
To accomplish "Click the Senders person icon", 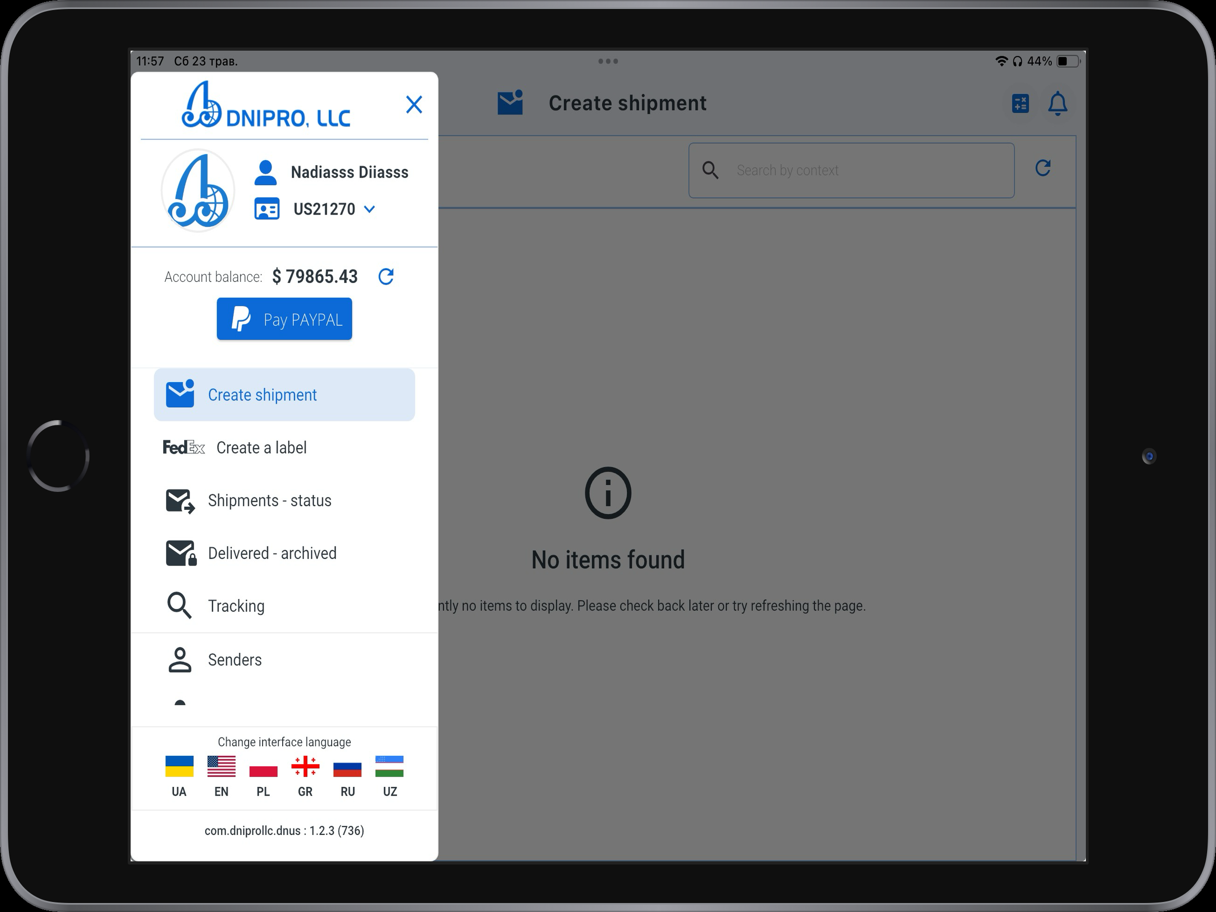I will [180, 660].
